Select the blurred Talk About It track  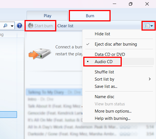54,106
